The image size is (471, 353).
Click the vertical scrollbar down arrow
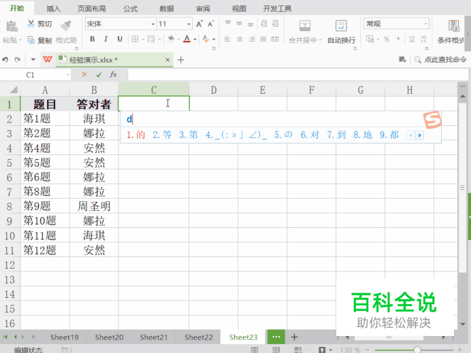click(463, 324)
